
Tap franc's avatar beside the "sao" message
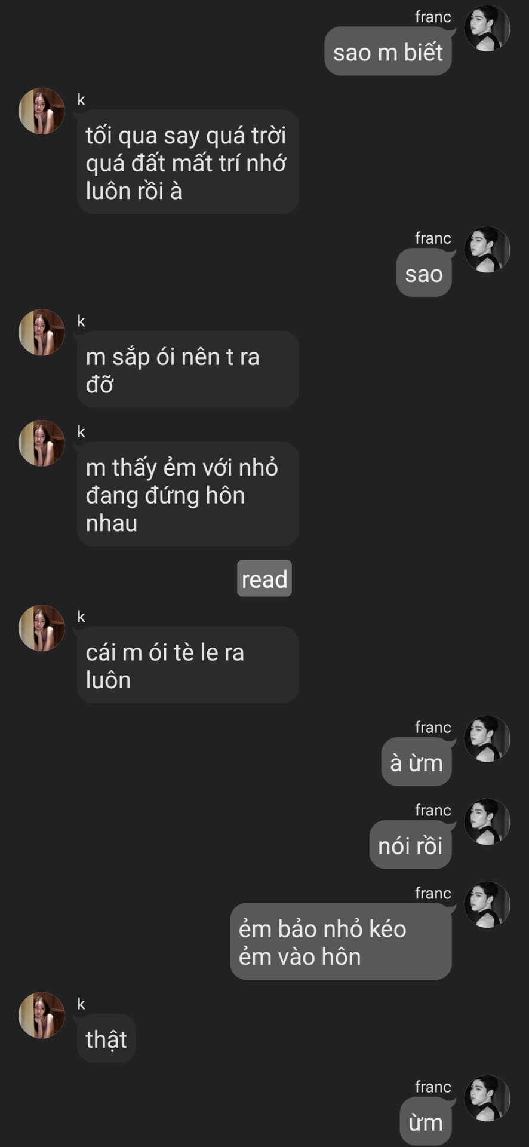(487, 250)
